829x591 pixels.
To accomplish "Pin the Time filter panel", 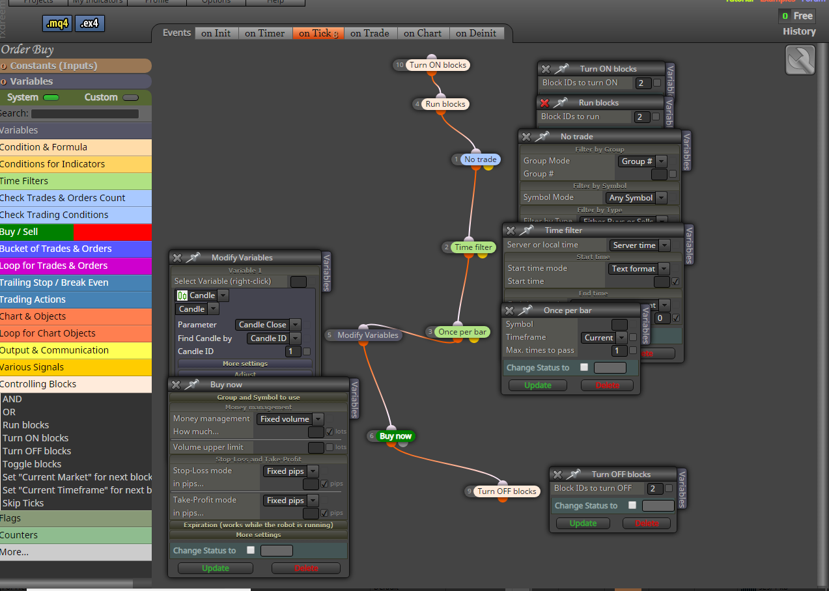I will pos(526,230).
